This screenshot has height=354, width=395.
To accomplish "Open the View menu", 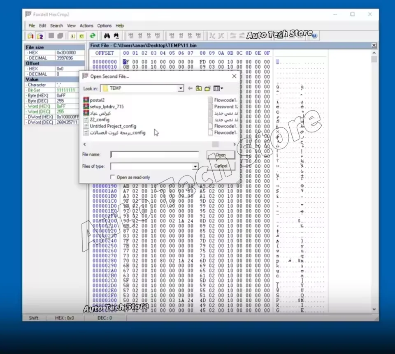I will (x=71, y=25).
